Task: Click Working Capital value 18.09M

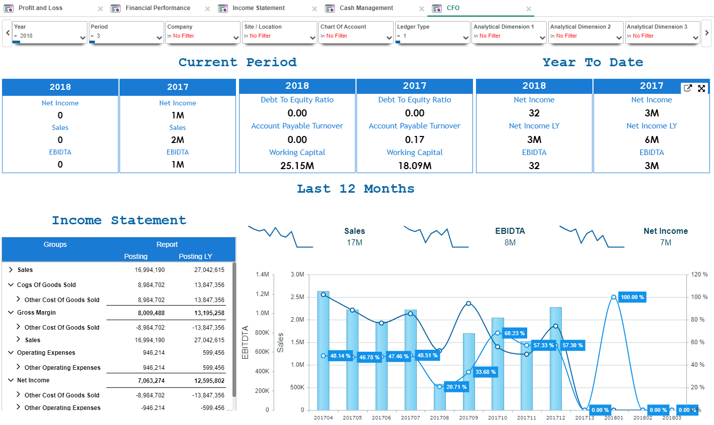Action: pos(415,166)
